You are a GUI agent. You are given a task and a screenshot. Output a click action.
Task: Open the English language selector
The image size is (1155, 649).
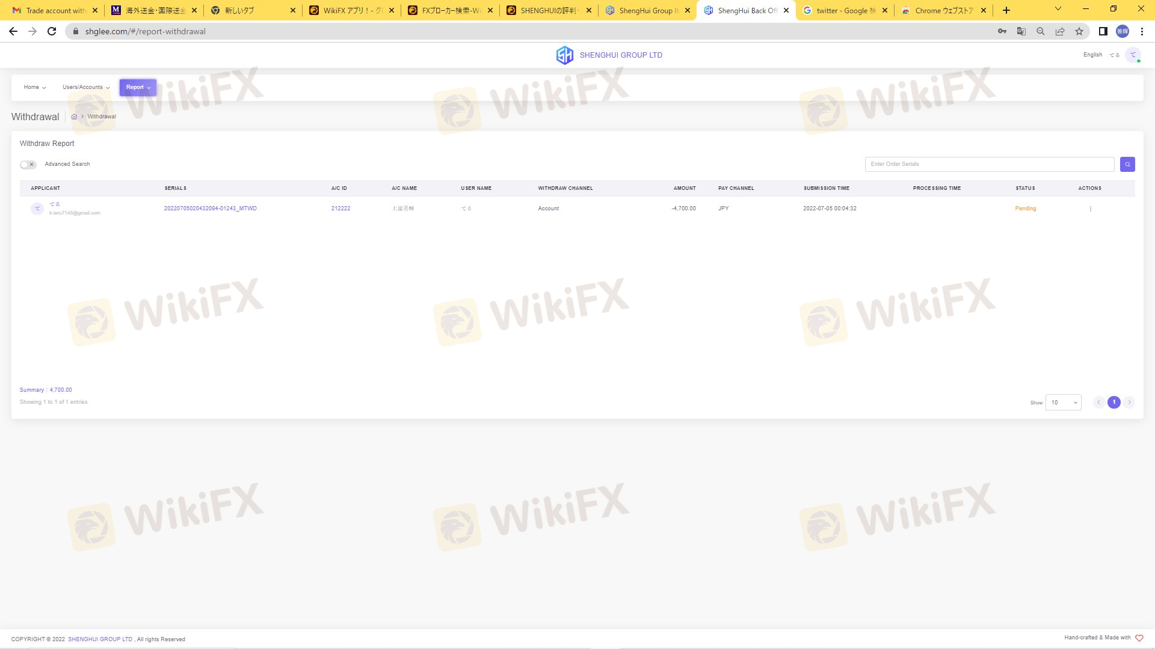coord(1092,55)
